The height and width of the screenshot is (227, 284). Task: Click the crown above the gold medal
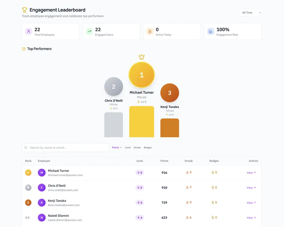pos(142,57)
